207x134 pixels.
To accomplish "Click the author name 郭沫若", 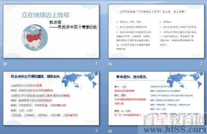I will pyautogui.click(x=55, y=22).
